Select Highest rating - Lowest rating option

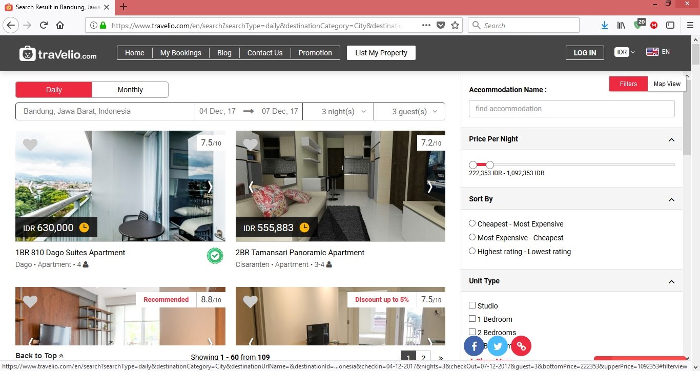(472, 251)
